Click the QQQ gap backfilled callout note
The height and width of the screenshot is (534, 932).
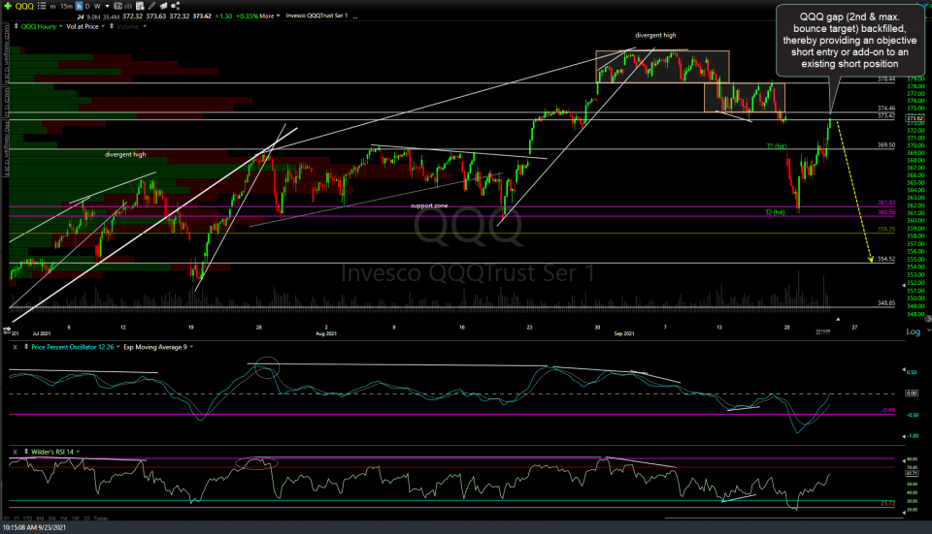pos(849,41)
